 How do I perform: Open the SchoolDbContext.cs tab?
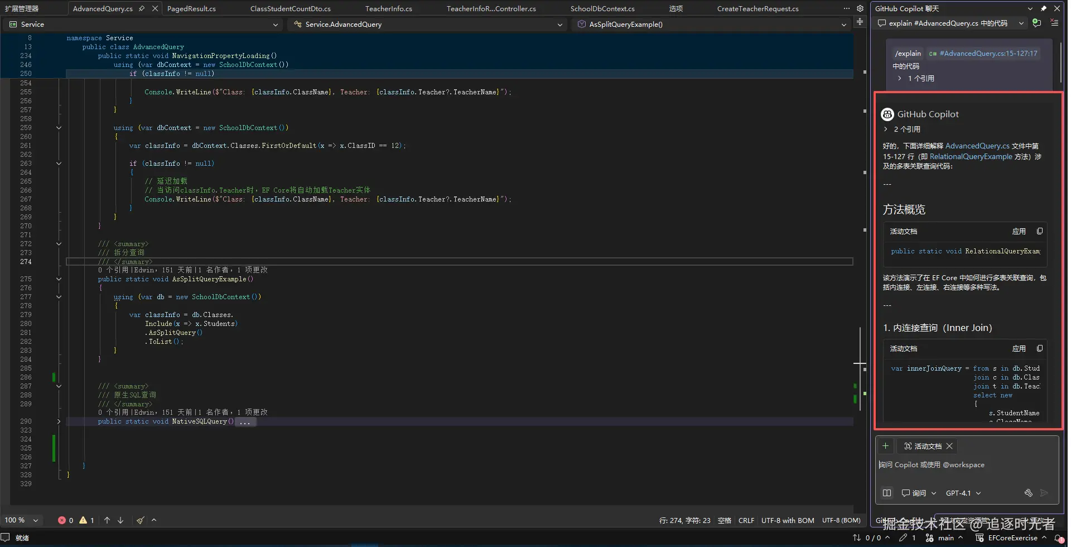(x=602, y=8)
